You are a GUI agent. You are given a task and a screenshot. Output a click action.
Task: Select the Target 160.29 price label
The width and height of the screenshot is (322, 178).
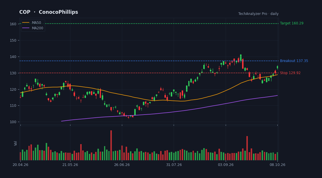(x=292, y=23)
